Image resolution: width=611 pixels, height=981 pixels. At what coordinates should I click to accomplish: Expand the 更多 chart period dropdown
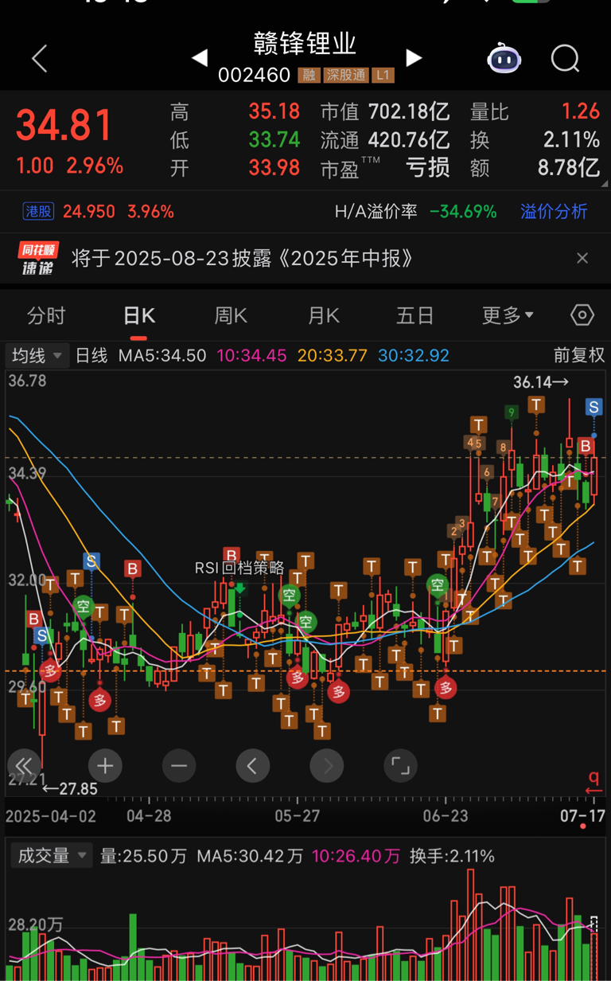508,315
